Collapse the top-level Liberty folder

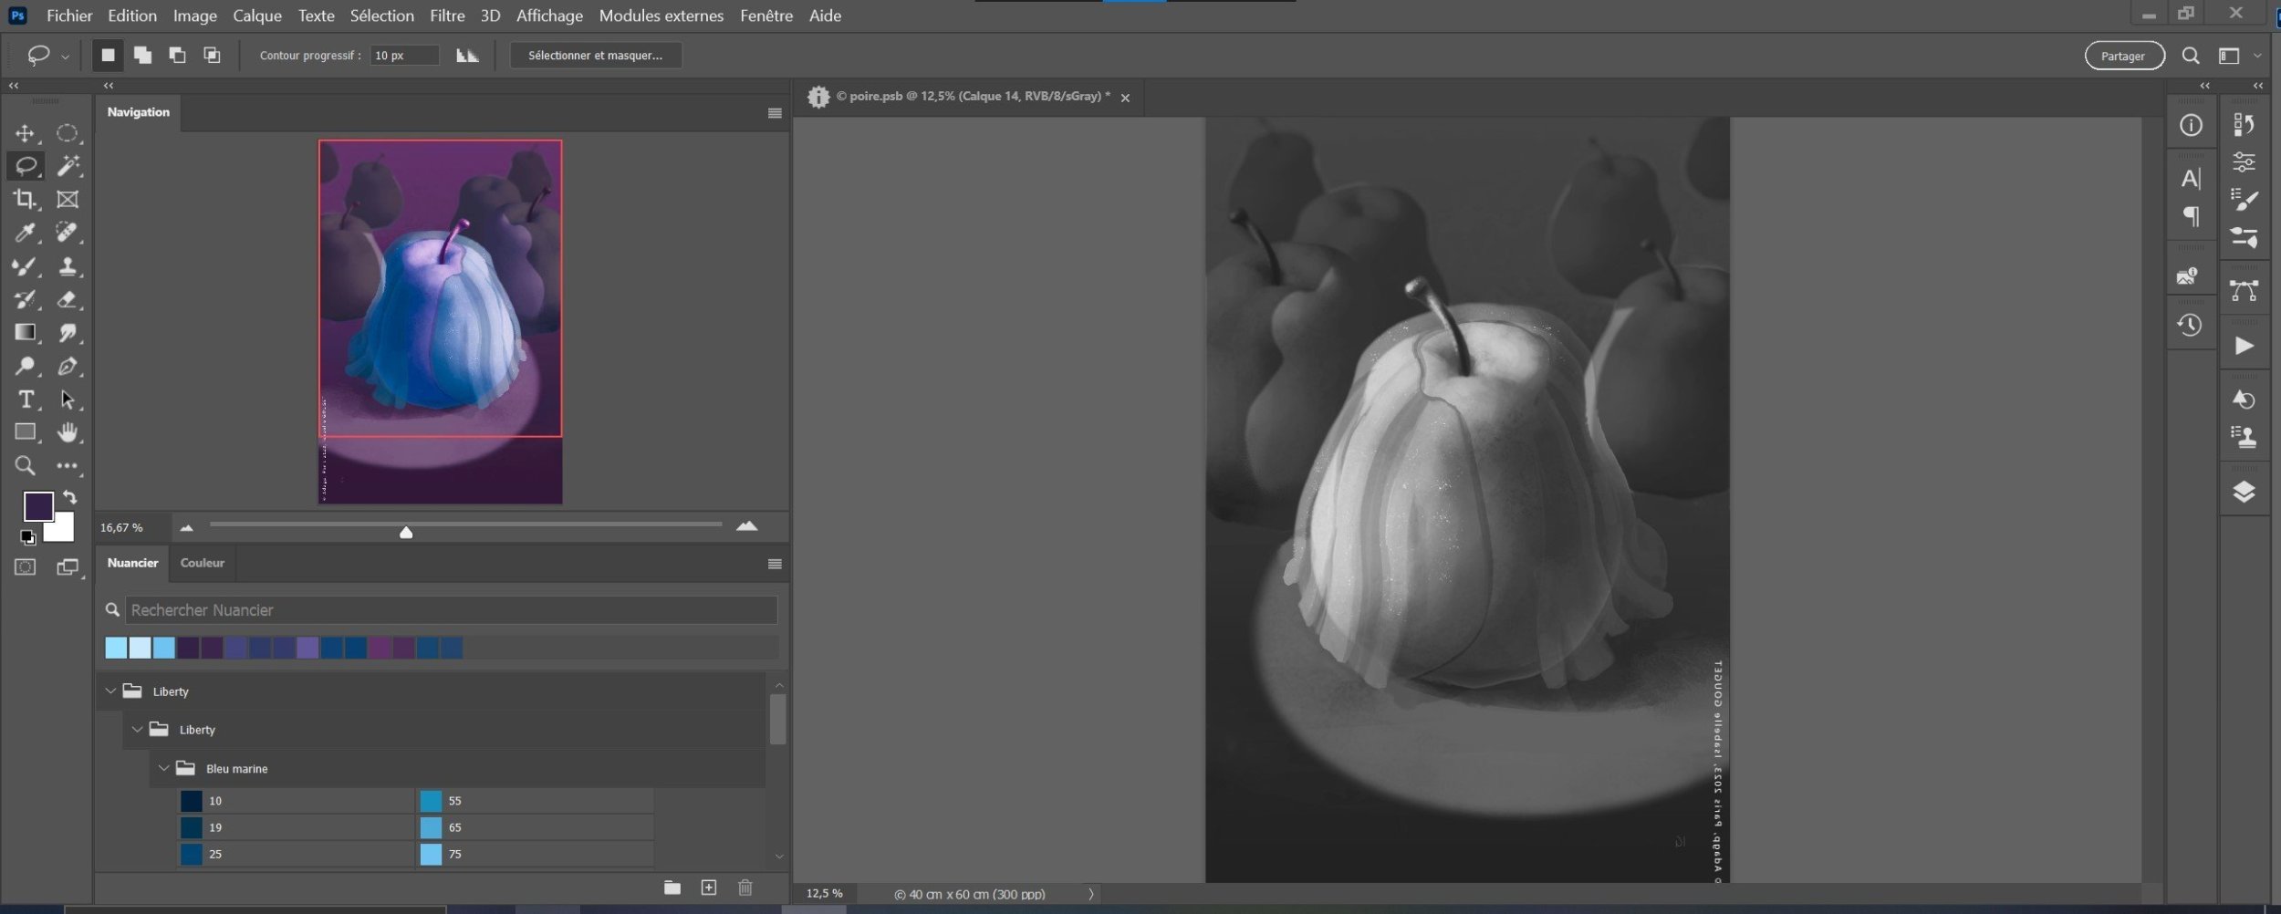(111, 691)
